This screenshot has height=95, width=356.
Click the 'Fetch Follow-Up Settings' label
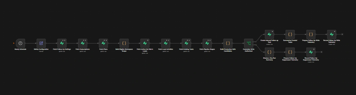[62, 49]
